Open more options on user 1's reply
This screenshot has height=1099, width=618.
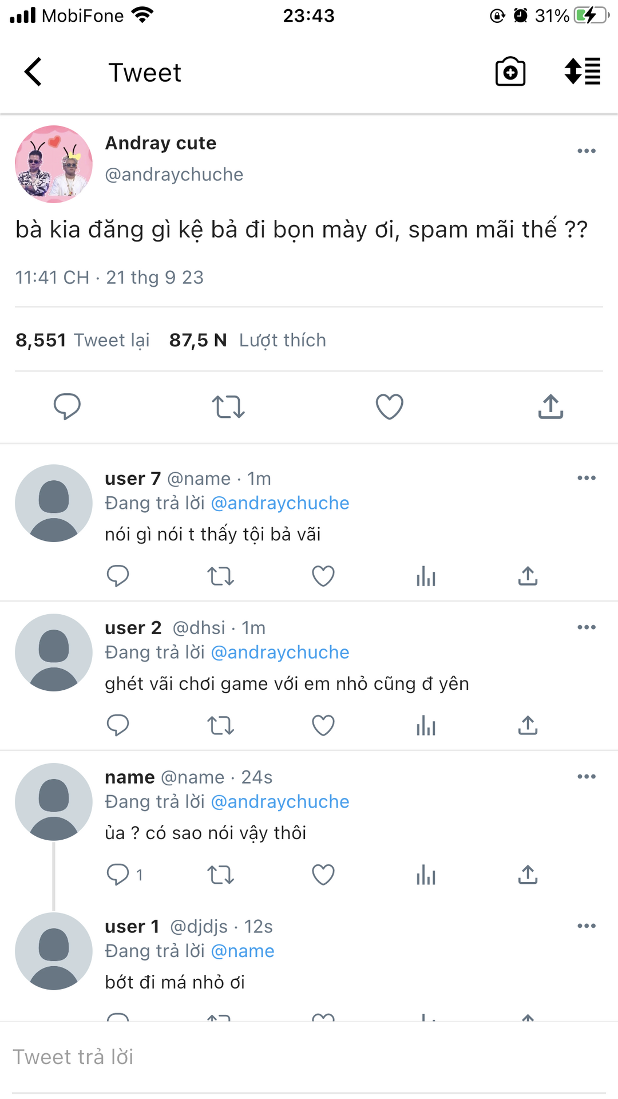[586, 926]
